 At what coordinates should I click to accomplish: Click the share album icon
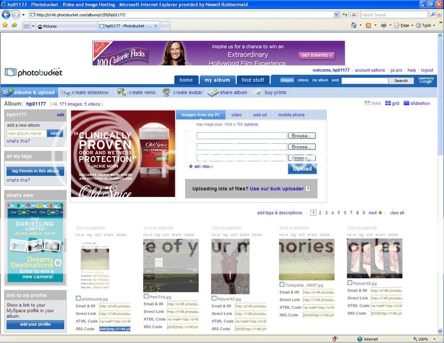(213, 92)
